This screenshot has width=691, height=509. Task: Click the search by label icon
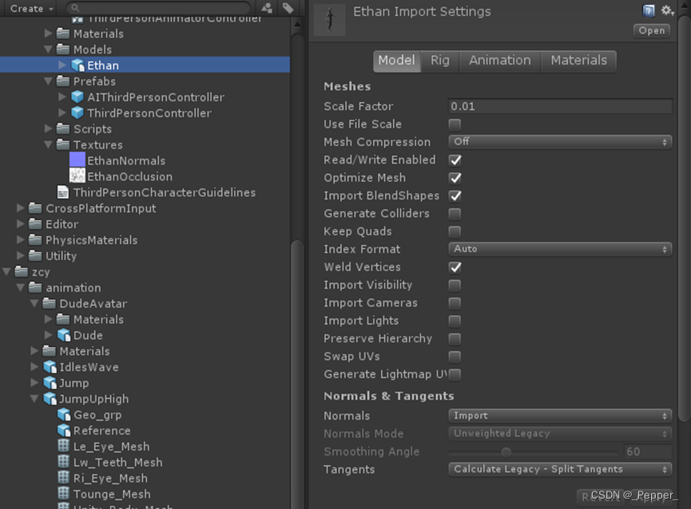point(288,7)
